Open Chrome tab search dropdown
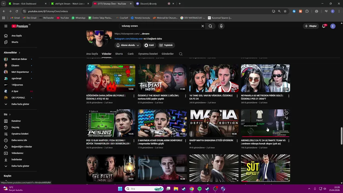The width and height of the screenshot is (343, 193). coord(3,4)
